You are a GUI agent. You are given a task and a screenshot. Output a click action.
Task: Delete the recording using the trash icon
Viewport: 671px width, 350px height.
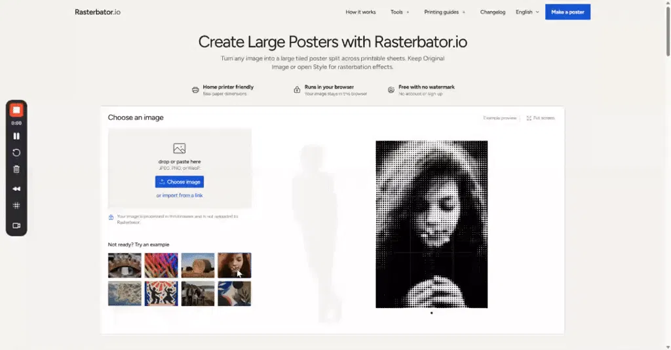(x=16, y=170)
